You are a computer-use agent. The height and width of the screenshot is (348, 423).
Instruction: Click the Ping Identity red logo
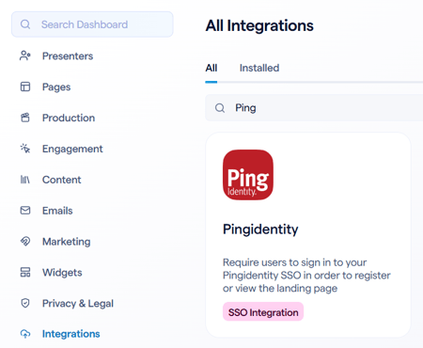[248, 175]
